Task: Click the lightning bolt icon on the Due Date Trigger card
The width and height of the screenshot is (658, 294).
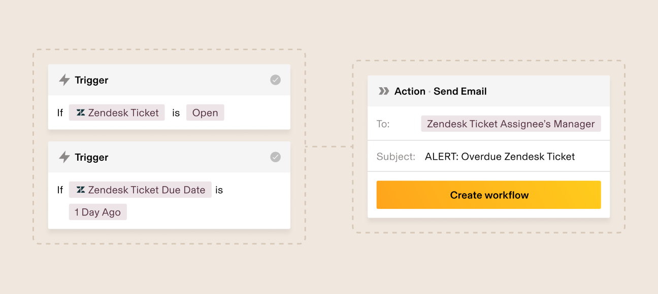Action: (x=64, y=157)
